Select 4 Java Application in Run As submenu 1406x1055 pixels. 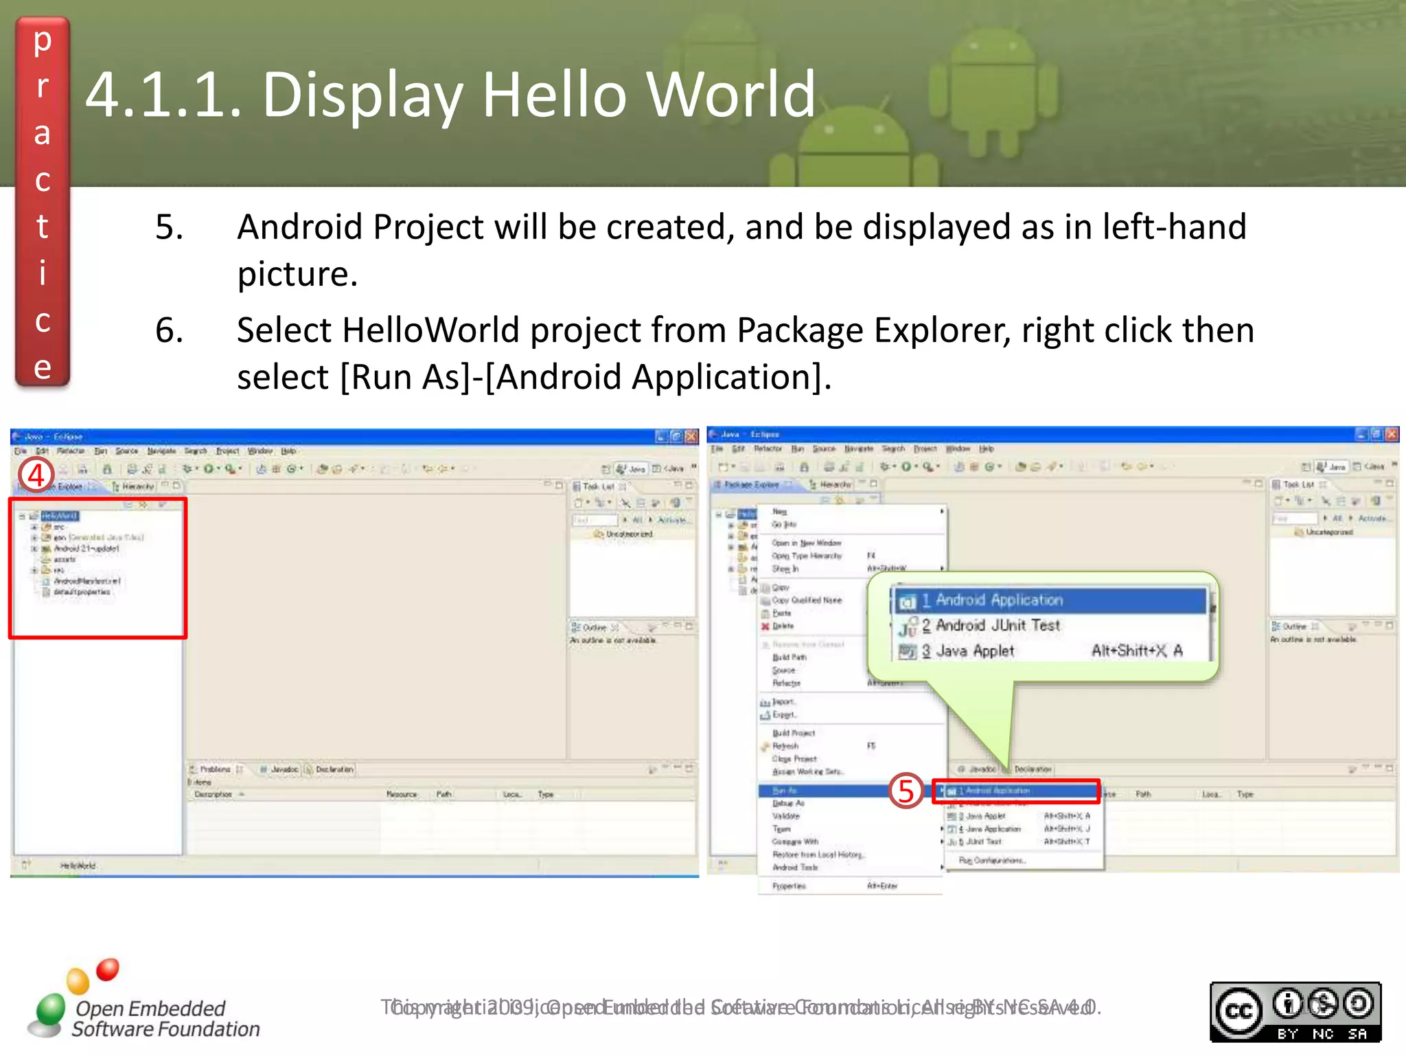point(1024,830)
